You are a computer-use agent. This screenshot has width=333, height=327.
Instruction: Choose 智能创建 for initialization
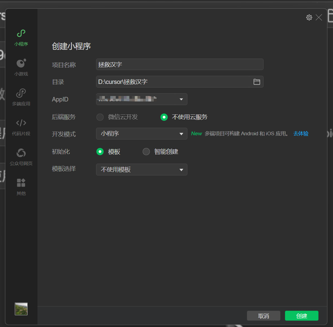coord(146,152)
